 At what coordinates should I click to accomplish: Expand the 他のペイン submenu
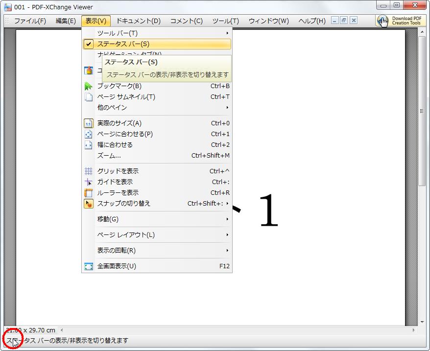coord(227,108)
